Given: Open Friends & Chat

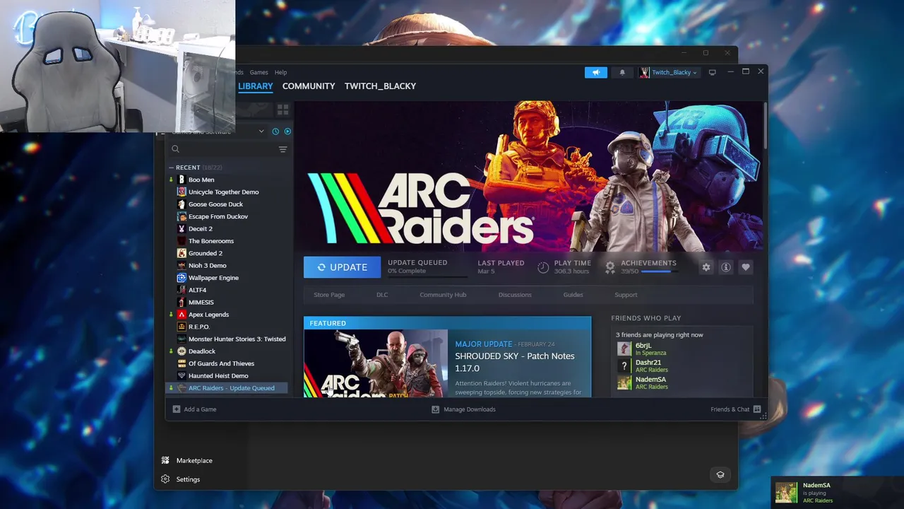Looking at the screenshot, I should coord(735,409).
